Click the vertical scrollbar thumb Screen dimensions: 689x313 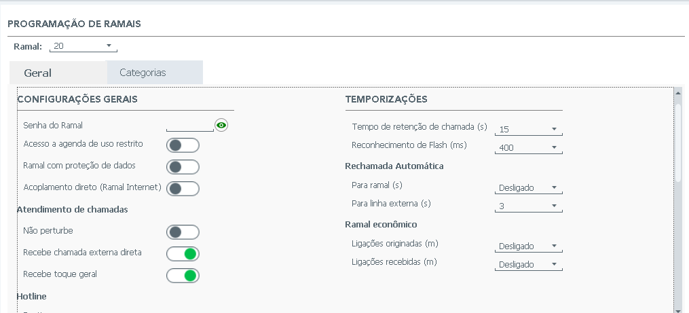click(678, 142)
